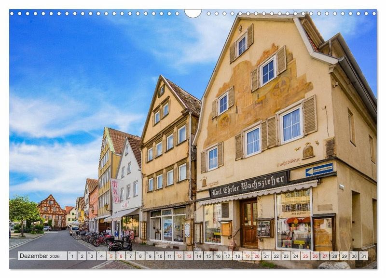Select day 11 in the calendar strip
The width and height of the screenshot is (386, 278).
pos(169,256)
